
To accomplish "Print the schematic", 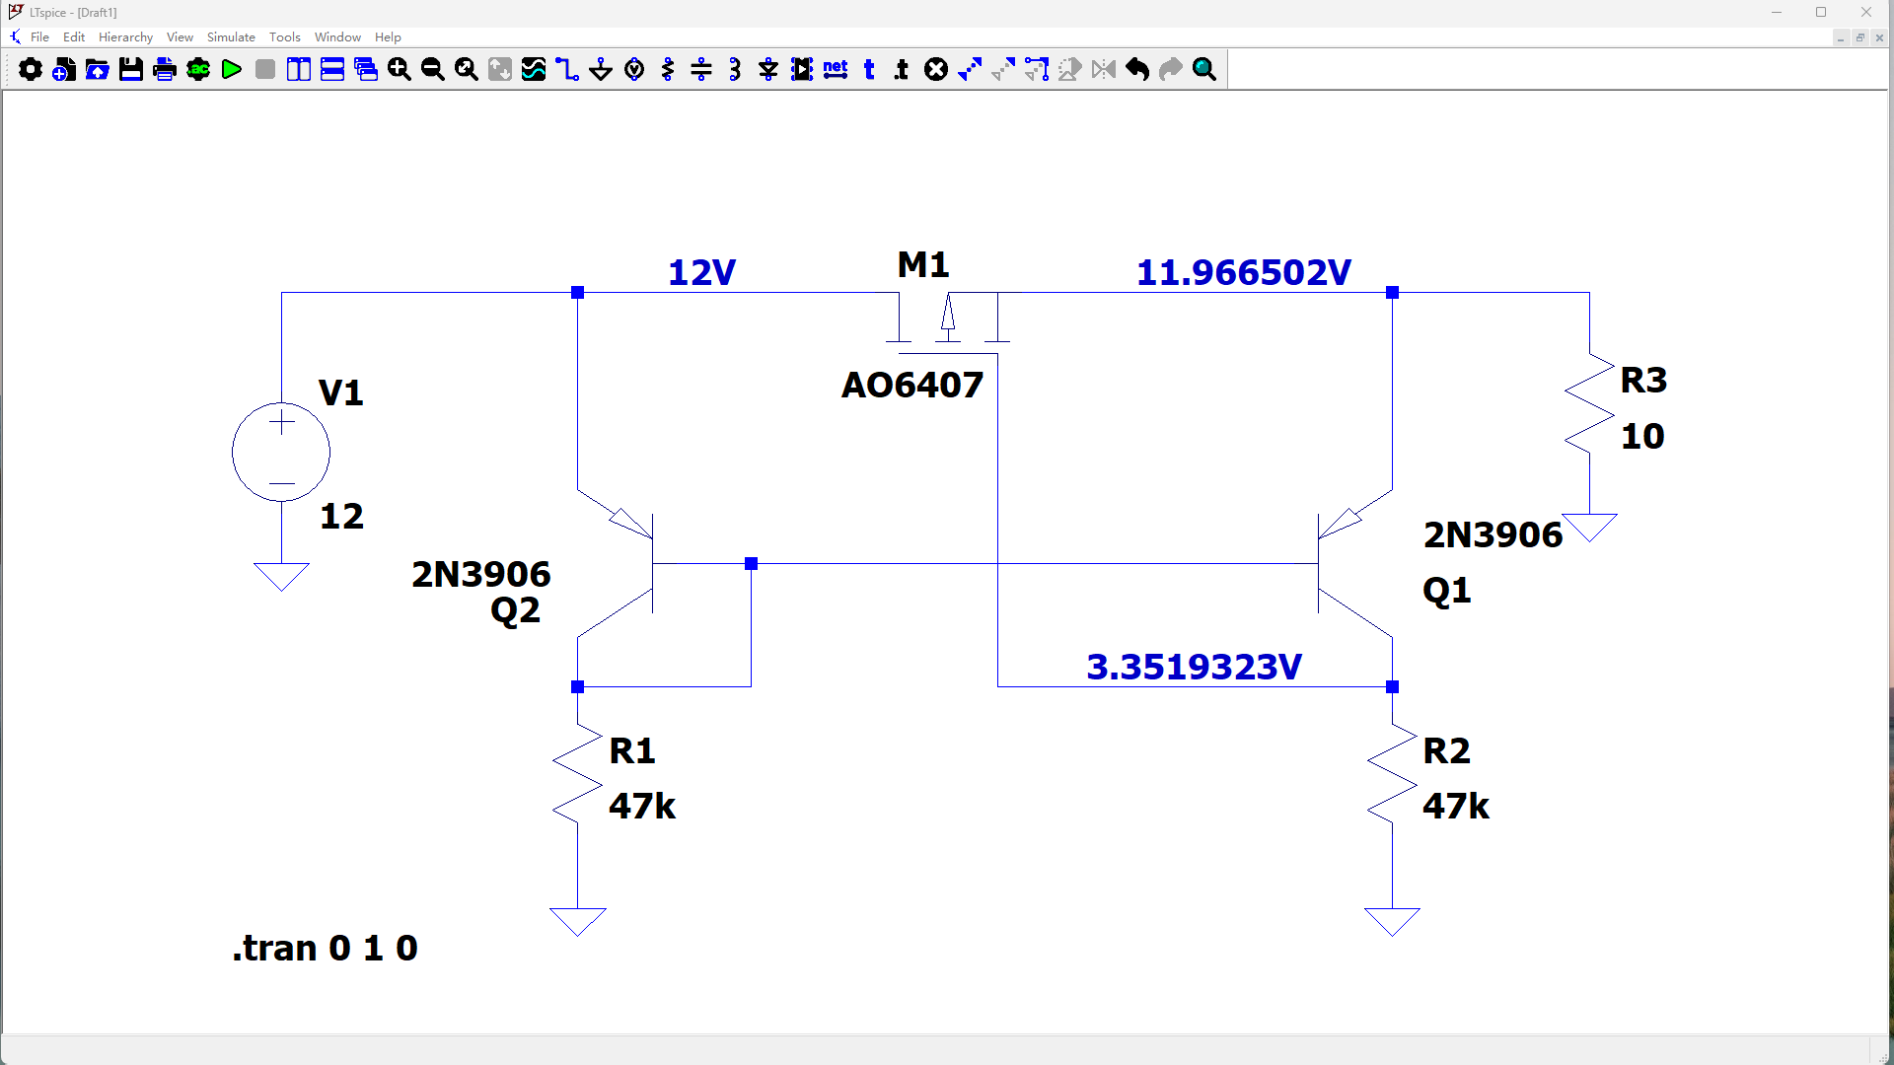I will point(165,69).
